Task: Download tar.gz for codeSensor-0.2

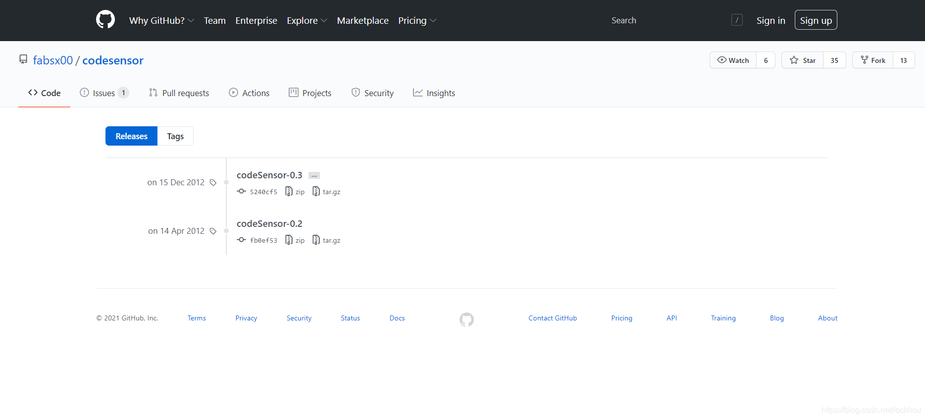Action: [326, 240]
